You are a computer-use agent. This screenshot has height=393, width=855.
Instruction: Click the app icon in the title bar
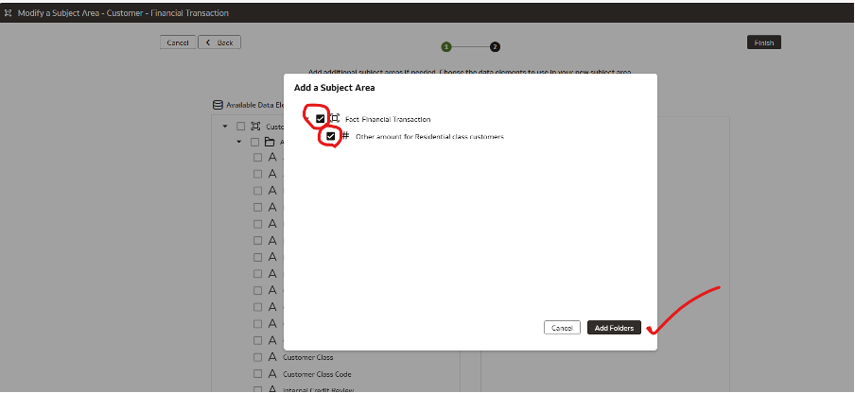pos(9,13)
